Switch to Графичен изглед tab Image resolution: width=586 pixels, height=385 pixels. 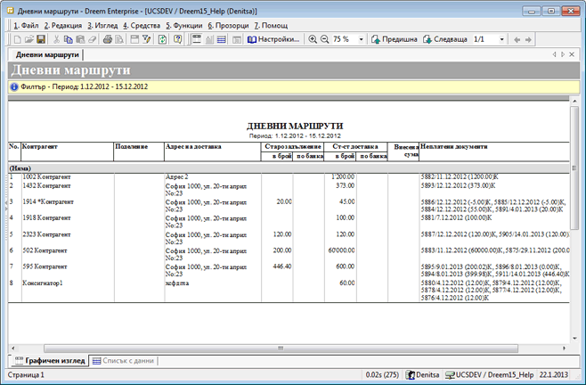[50, 361]
